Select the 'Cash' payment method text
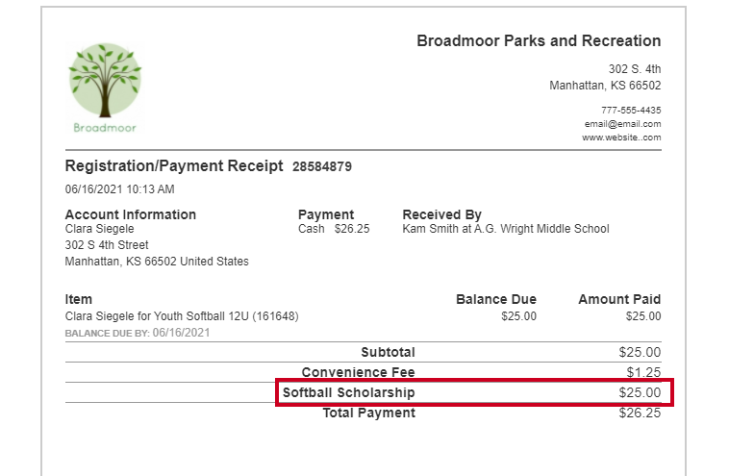 (311, 229)
